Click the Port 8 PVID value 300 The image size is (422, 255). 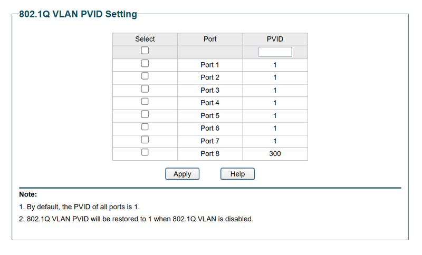point(275,154)
